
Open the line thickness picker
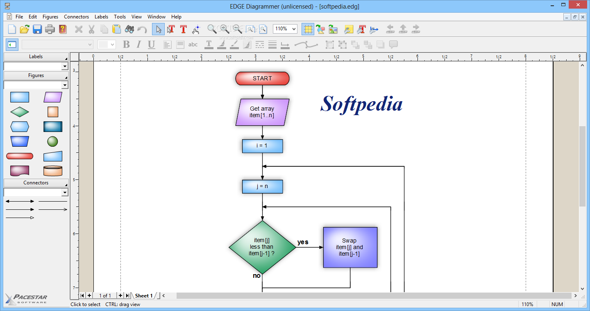[x=272, y=44]
